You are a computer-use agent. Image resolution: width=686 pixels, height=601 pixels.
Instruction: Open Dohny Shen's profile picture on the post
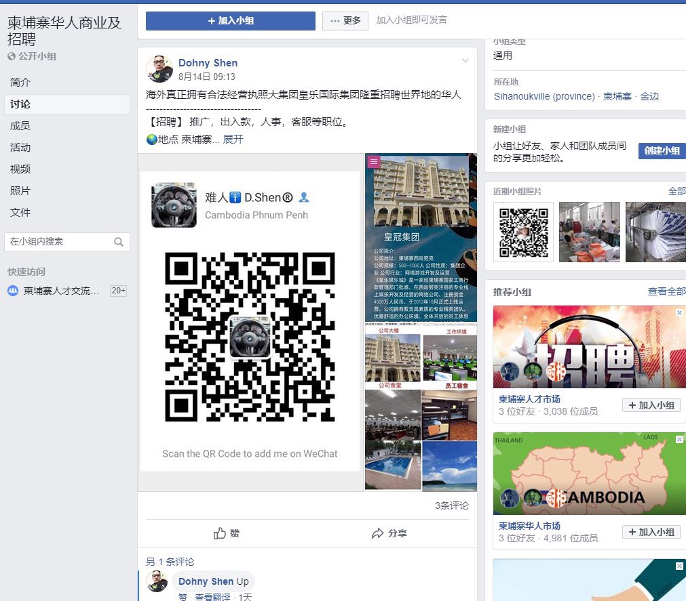[159, 69]
